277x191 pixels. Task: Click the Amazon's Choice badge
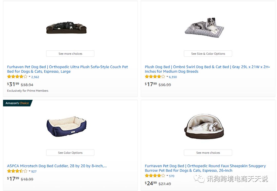click(x=17, y=103)
